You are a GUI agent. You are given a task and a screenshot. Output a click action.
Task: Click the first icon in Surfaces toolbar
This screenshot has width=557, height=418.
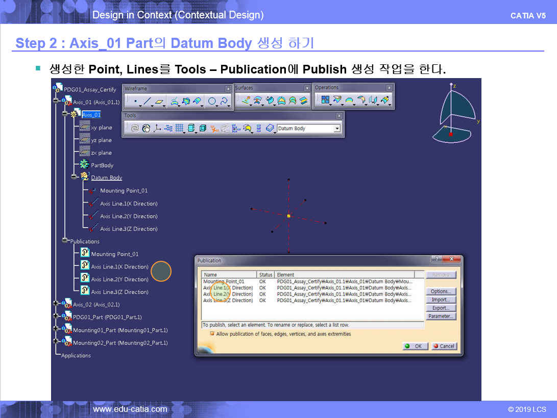[x=246, y=100]
